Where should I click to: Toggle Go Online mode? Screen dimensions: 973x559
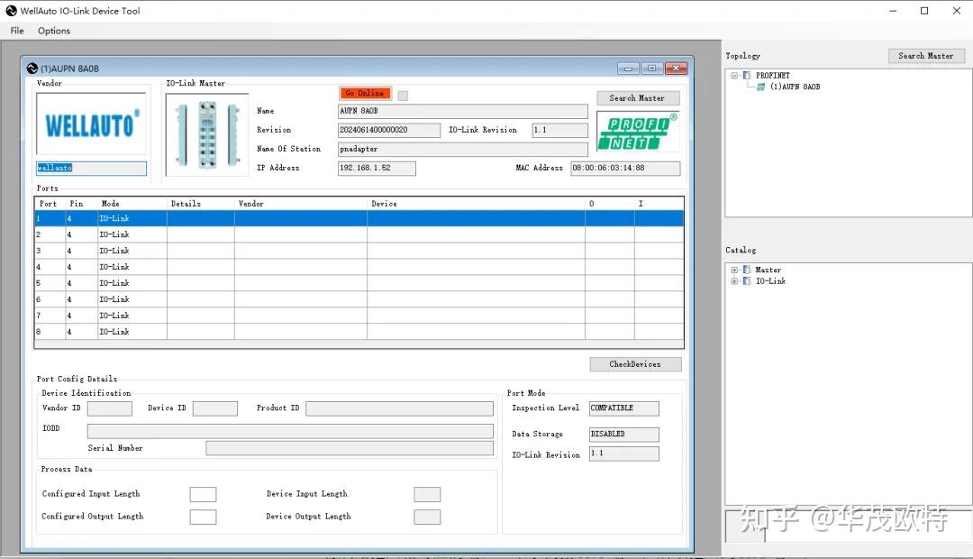click(x=364, y=94)
